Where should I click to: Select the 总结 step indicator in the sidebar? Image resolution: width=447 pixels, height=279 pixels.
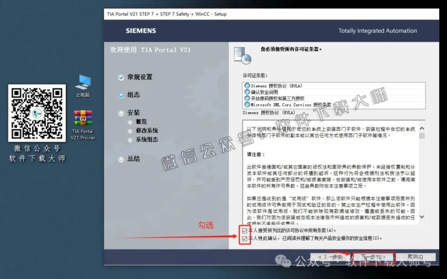click(121, 158)
